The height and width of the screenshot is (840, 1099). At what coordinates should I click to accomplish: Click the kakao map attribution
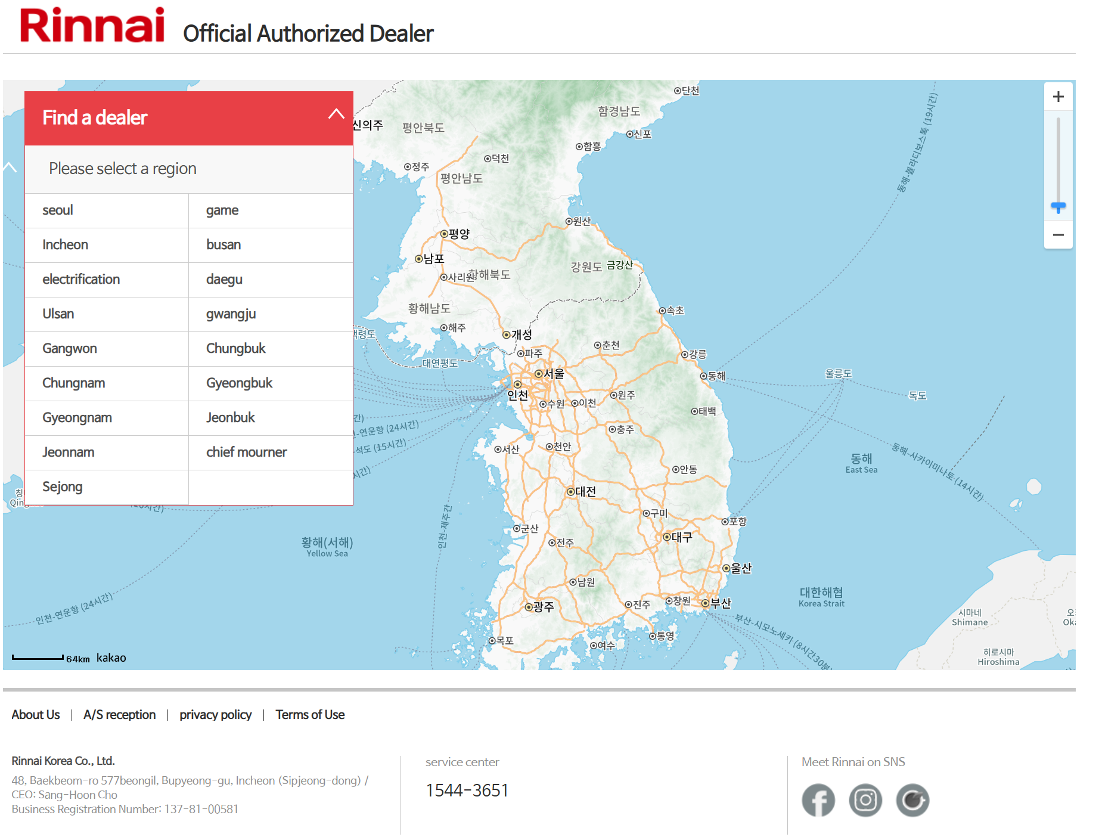(x=111, y=658)
